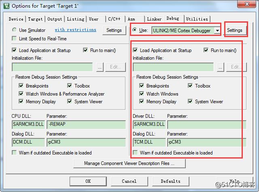This screenshot has height=192, width=259.
Task: Enable simulator Warn if outdated Executable
Action: point(15,152)
